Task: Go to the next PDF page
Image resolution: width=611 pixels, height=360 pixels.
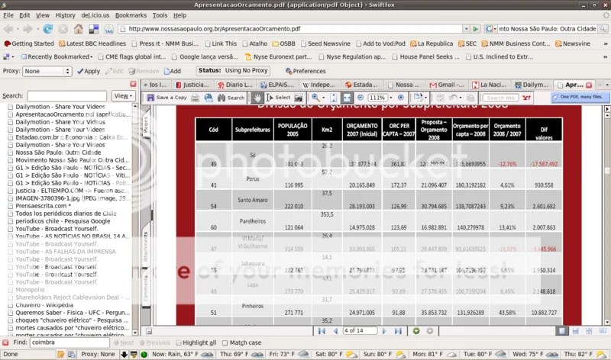Action: point(384,331)
